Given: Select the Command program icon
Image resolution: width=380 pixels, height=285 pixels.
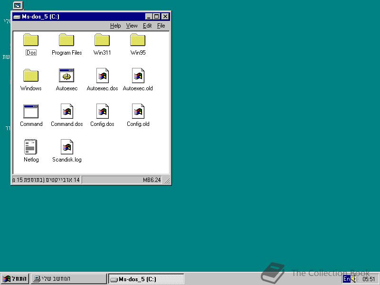Looking at the screenshot, I should pos(31,111).
